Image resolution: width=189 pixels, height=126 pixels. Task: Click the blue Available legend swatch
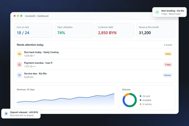coord(141,100)
